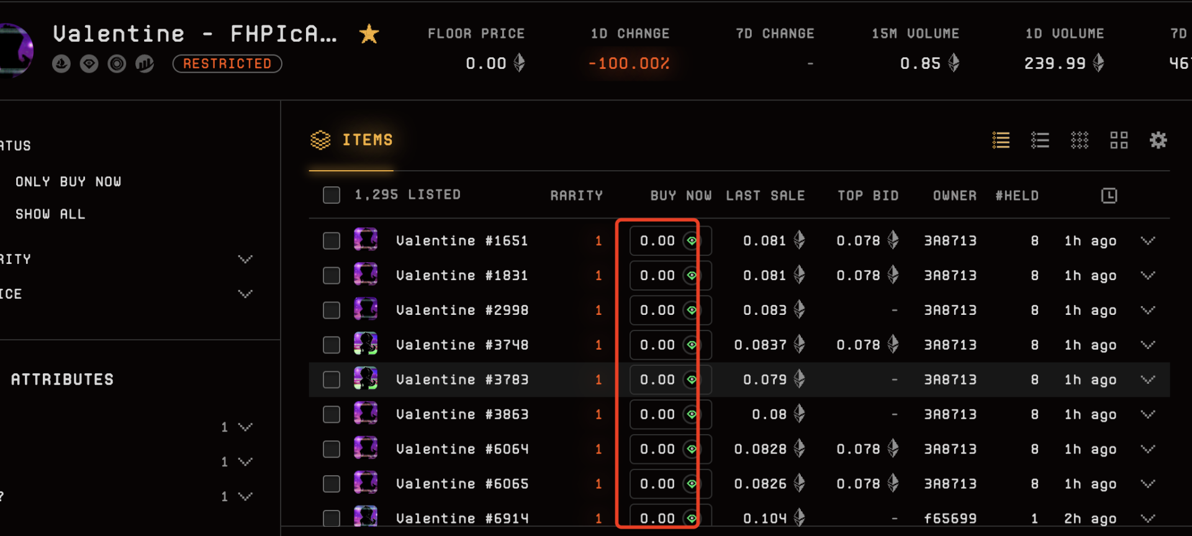Switch to the large grid view icon
The height and width of the screenshot is (536, 1192).
point(1119,140)
